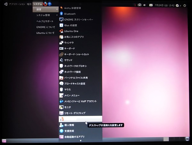The height and width of the screenshot is (145, 192).
Task: Open IBus の設定 entry
Action: 80,25
